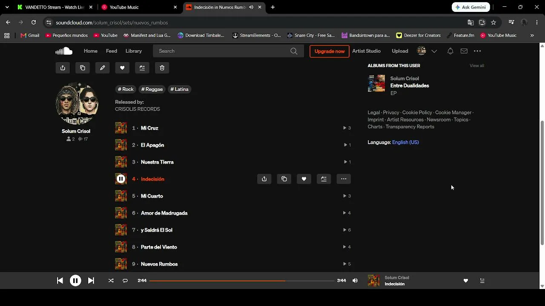Like the playlist with top heart button
The height and width of the screenshot is (306, 545).
click(122, 68)
